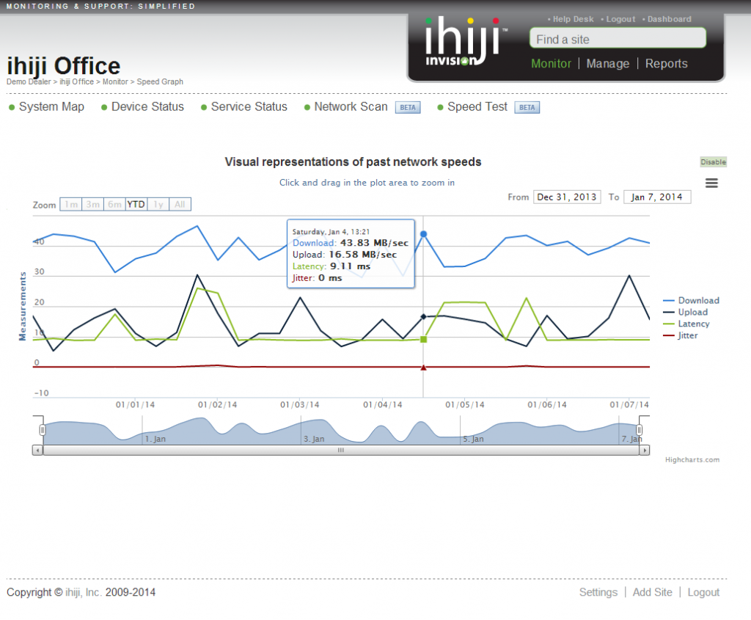Click the chart title text
This screenshot has width=751, height=620.
click(353, 162)
